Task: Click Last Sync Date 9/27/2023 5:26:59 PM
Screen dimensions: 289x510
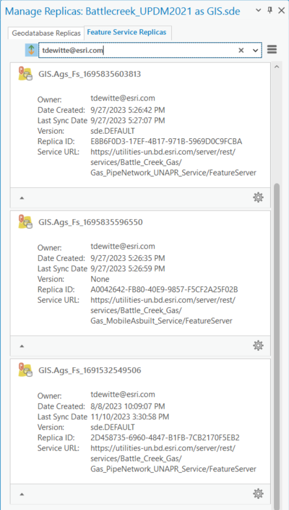Action: point(128,268)
